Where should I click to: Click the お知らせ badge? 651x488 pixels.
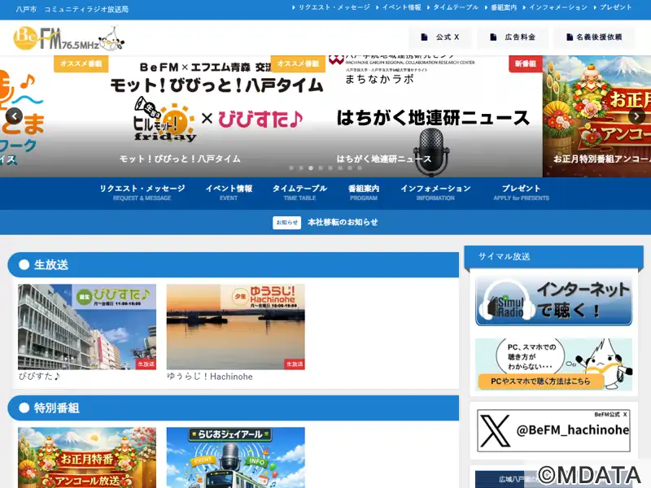[287, 222]
